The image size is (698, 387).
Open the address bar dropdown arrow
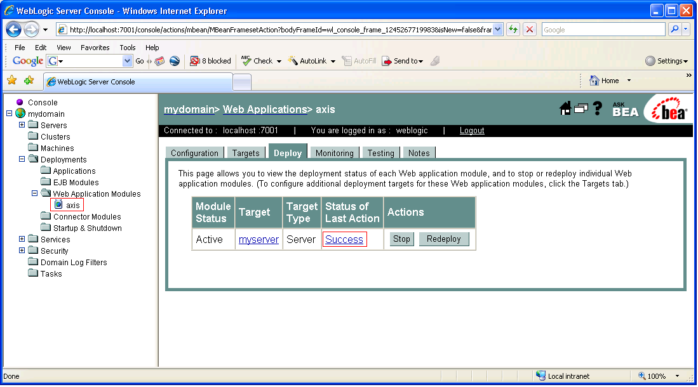[x=498, y=30]
